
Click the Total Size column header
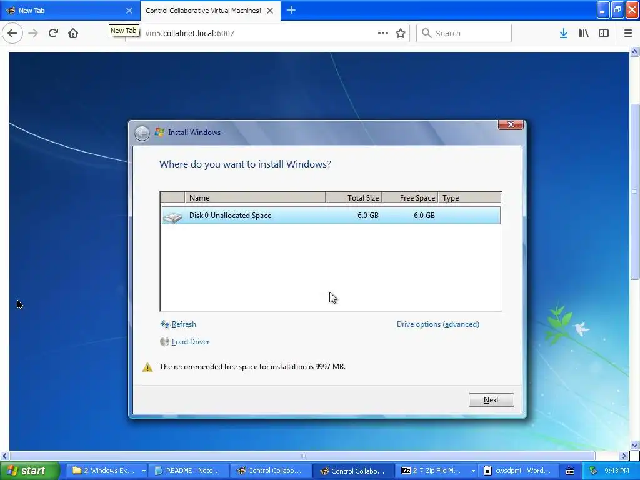click(x=354, y=198)
